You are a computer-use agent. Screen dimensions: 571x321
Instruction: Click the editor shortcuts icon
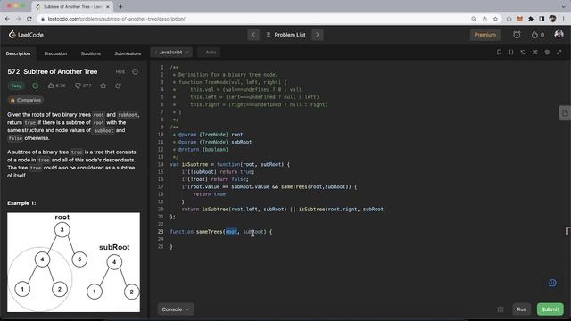pyautogui.click(x=535, y=53)
